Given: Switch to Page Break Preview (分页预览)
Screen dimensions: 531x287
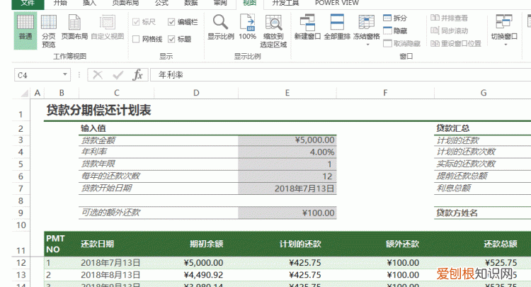Looking at the screenshot, I should (48, 31).
